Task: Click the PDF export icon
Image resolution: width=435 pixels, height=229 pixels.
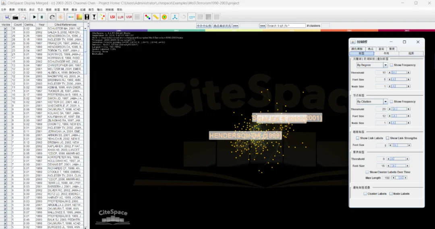Action: pyautogui.click(x=24, y=17)
